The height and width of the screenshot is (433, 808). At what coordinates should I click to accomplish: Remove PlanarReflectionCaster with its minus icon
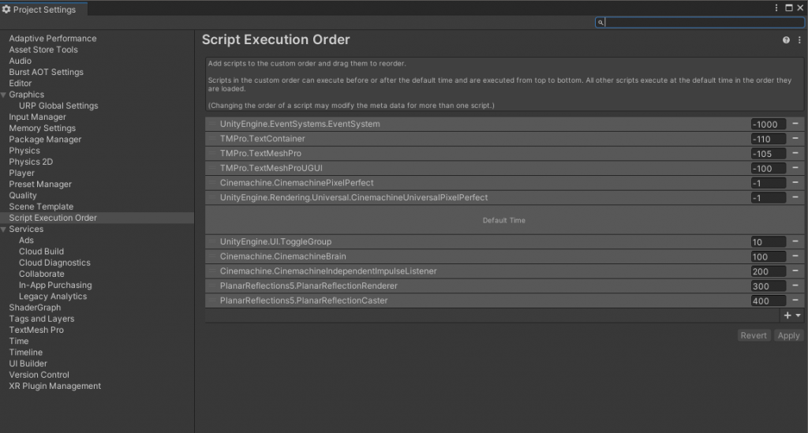795,300
